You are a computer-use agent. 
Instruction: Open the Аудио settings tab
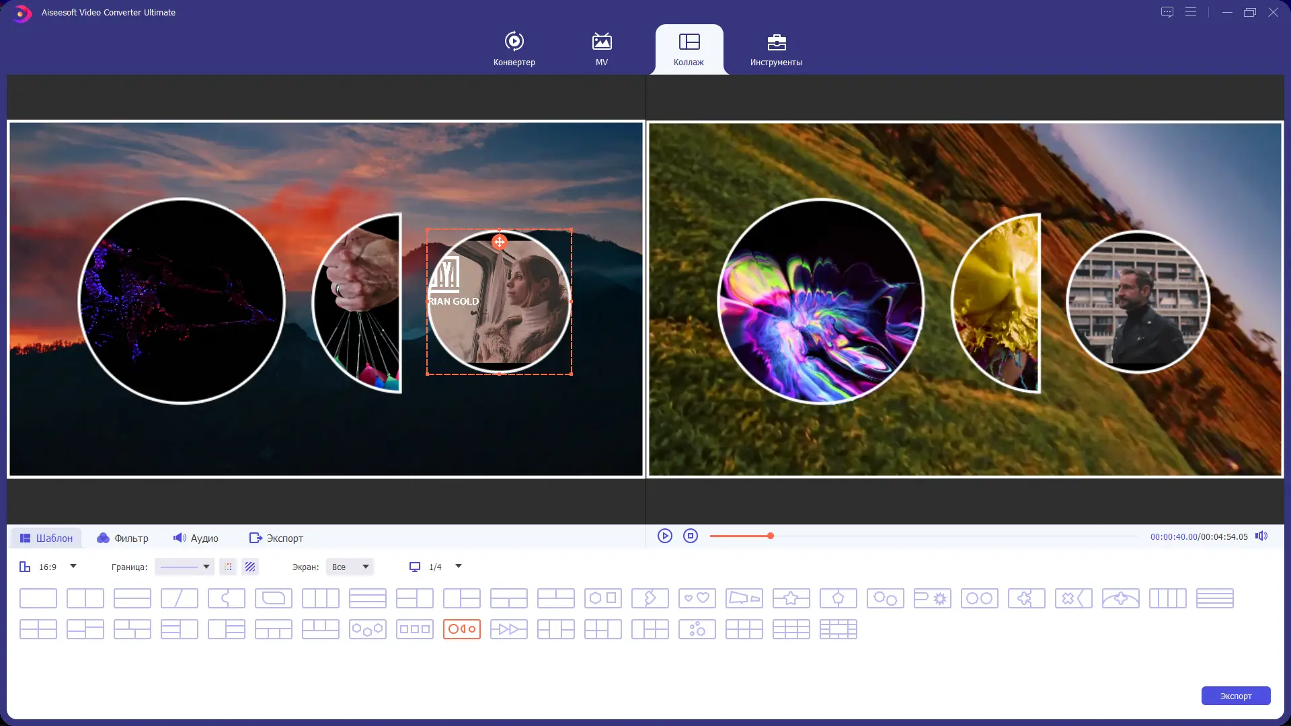click(x=196, y=538)
